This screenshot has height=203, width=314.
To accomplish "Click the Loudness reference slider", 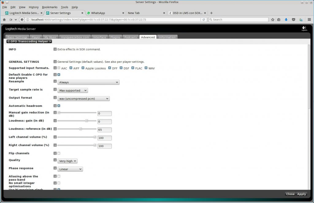I will (77, 129).
